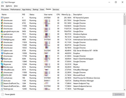This screenshot has height=98, width=126.
Task: Click the svchost.exe process icon
Action: click(x=2, y=78)
